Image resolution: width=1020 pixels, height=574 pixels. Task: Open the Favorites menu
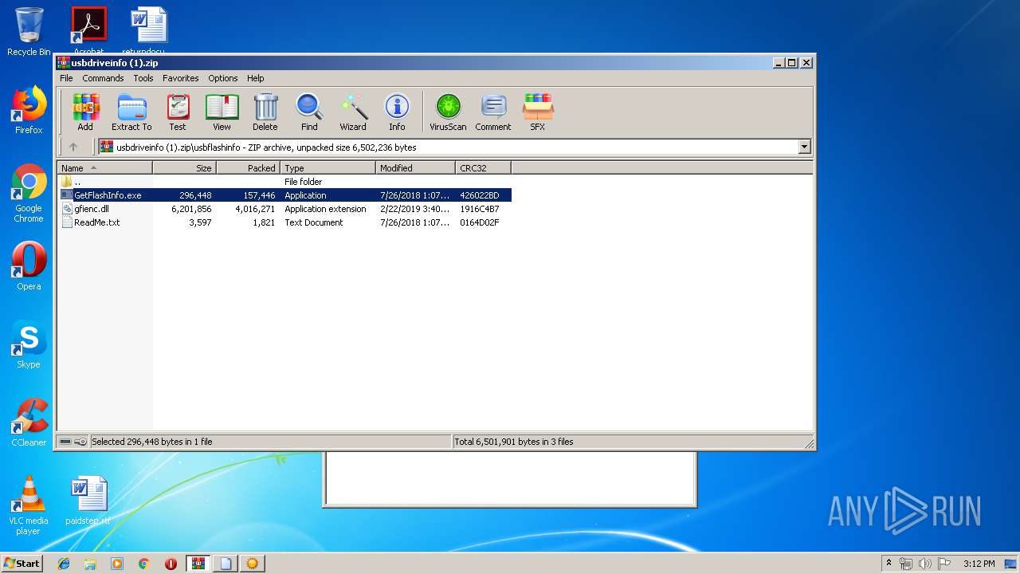click(x=181, y=78)
